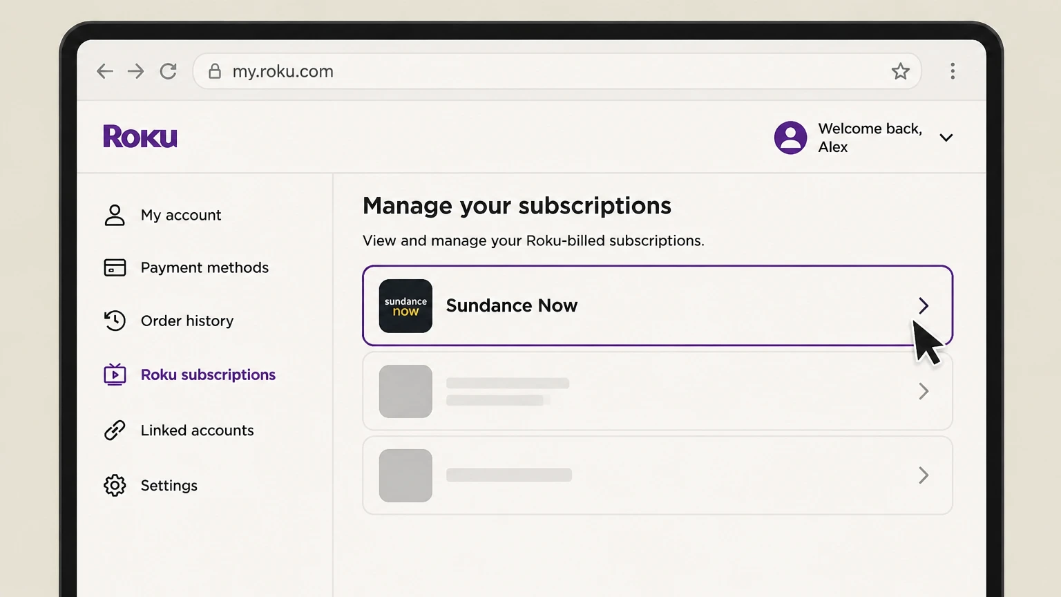
Task: Click the purple user avatar icon
Action: tap(790, 138)
